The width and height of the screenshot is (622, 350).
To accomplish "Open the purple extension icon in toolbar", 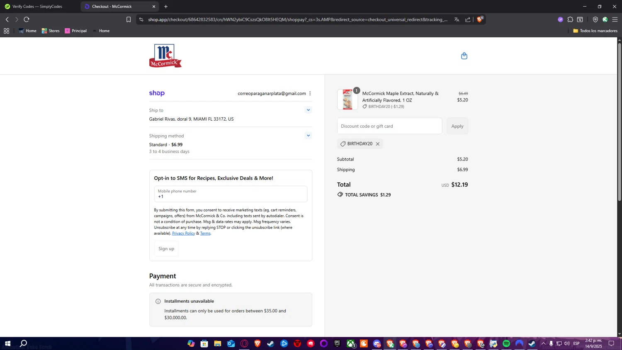I will click(x=560, y=19).
